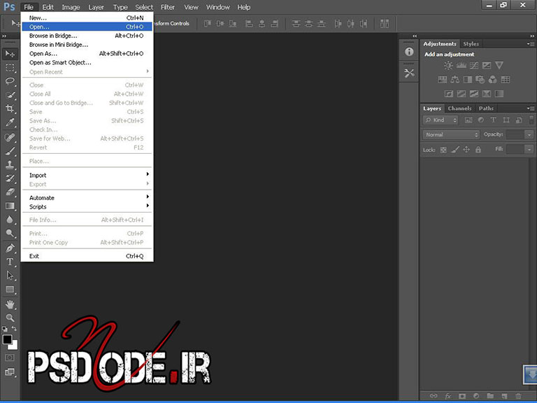
Task: Select the Pen tool
Action: 10,248
